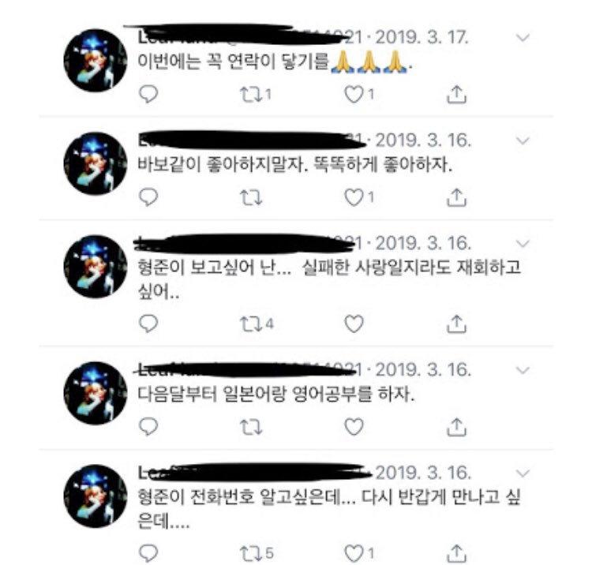592x565 pixels.
Task: Open the 2019. 3. 17. timestamp link
Action: (422, 37)
